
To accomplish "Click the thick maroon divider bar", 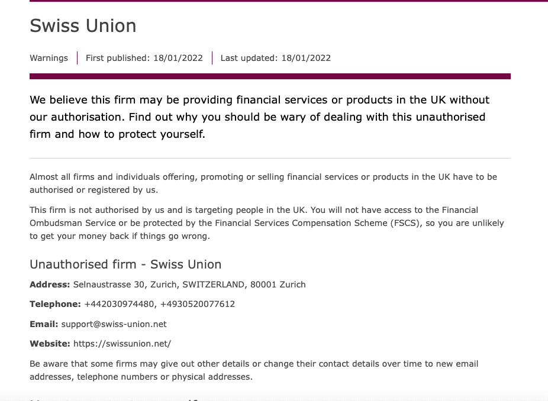I will click(x=270, y=76).
